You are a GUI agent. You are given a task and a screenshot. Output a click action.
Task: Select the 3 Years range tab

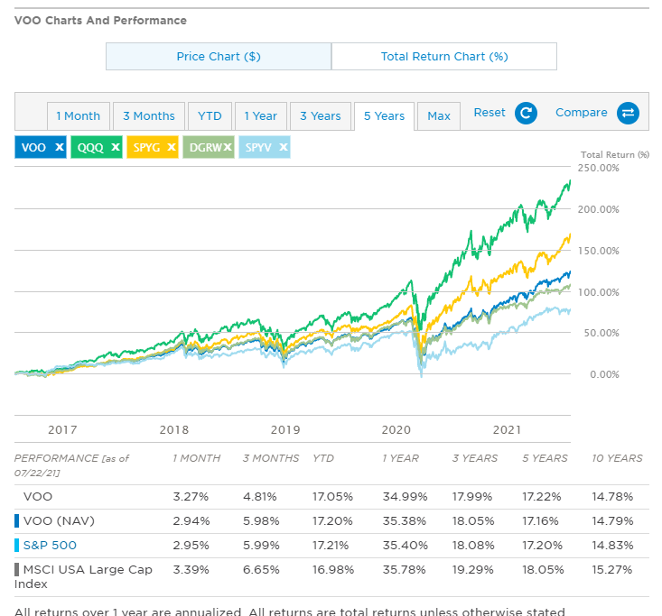(x=321, y=116)
